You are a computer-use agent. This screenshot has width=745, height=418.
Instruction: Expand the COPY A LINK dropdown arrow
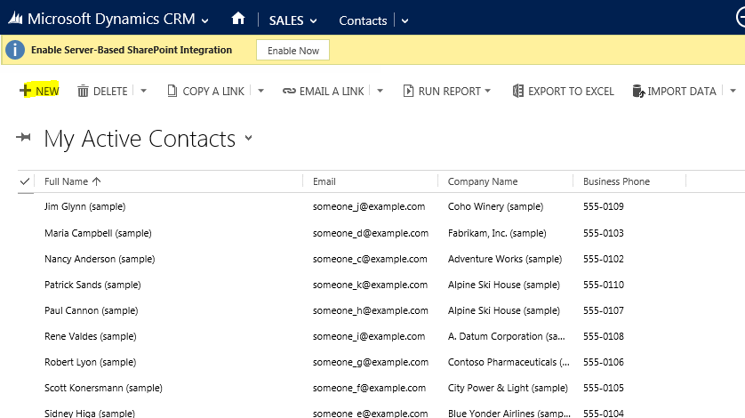[x=260, y=91]
